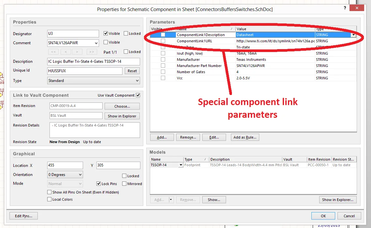Jump to last part with >> button
The image size is (371, 228).
[92, 52]
